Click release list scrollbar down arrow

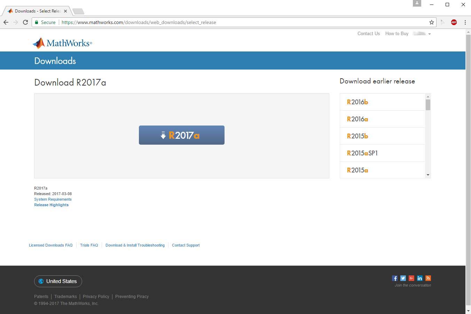(428, 175)
